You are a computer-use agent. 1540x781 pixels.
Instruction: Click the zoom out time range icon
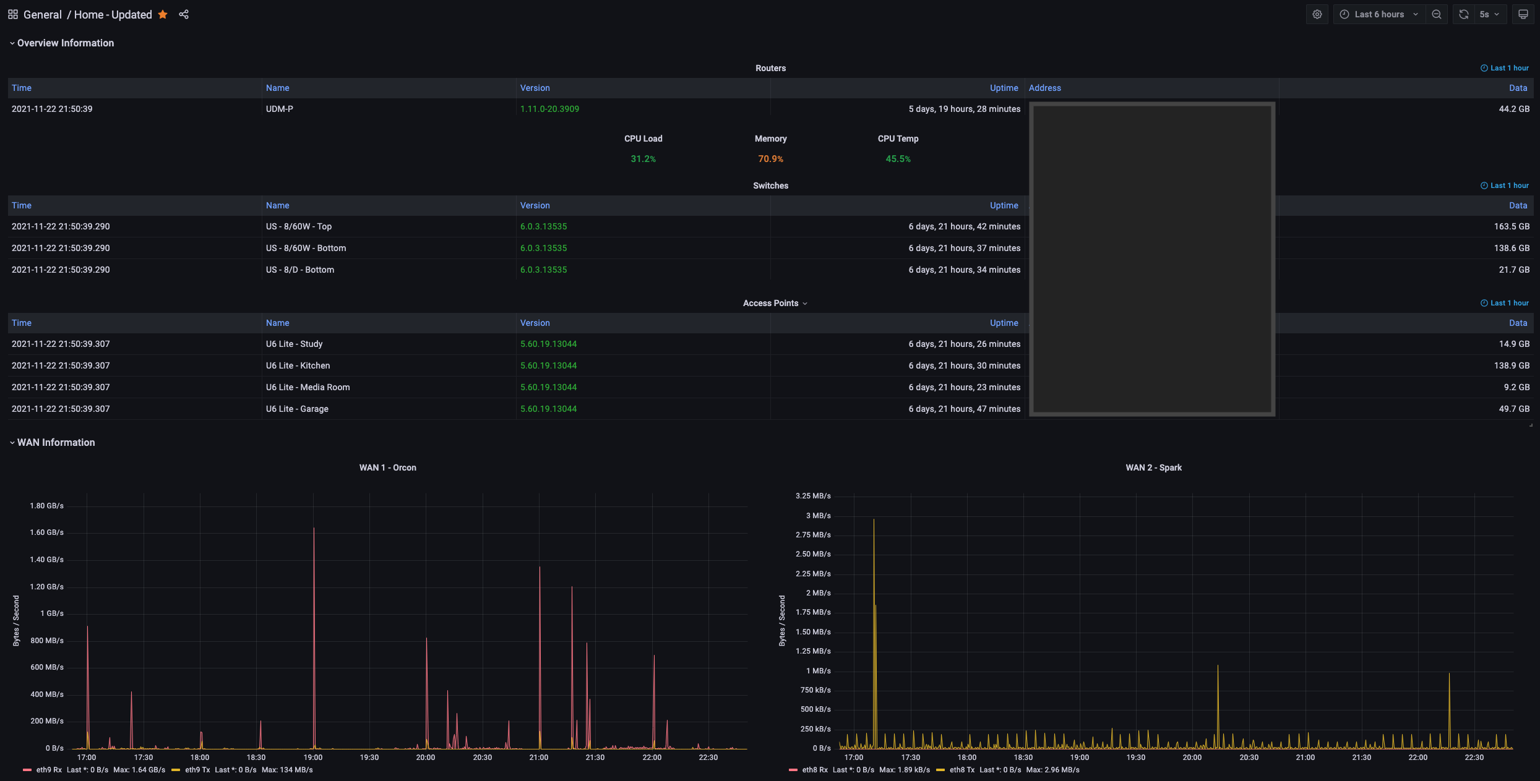pyautogui.click(x=1437, y=14)
